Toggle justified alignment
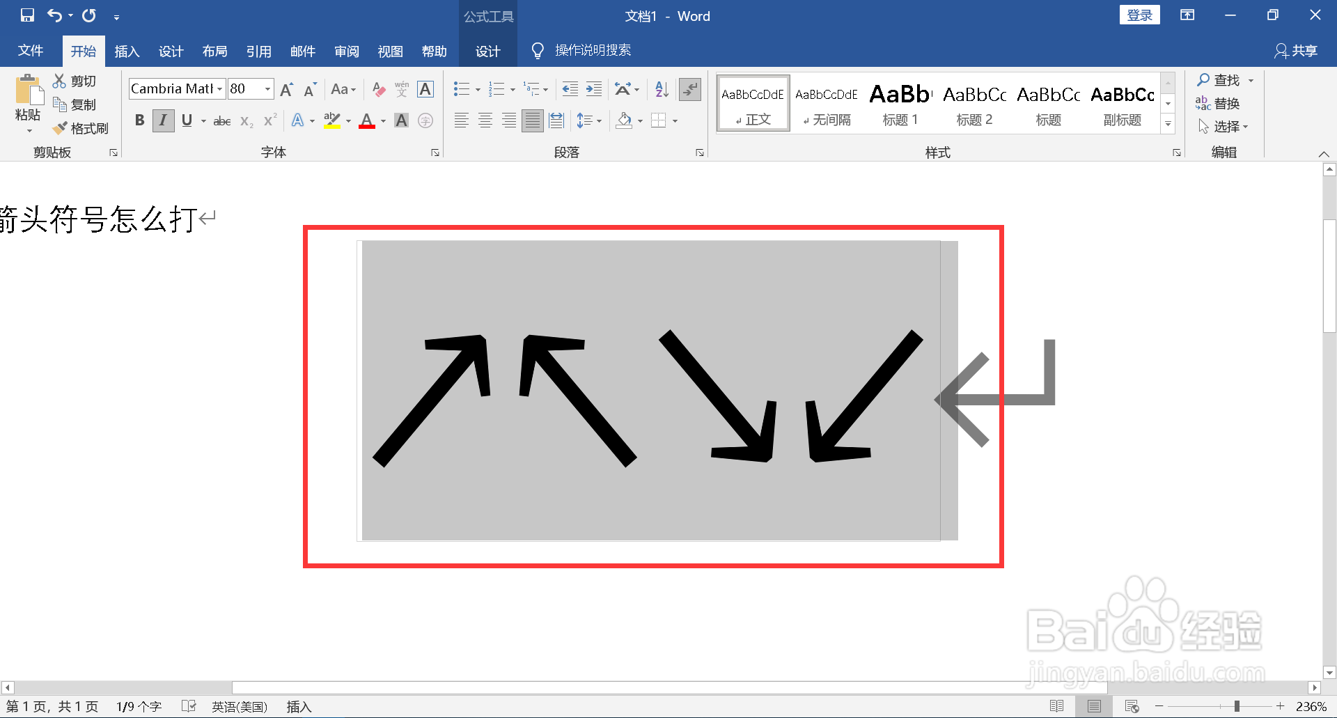Screen dimensions: 1337x718 pyautogui.click(x=532, y=120)
